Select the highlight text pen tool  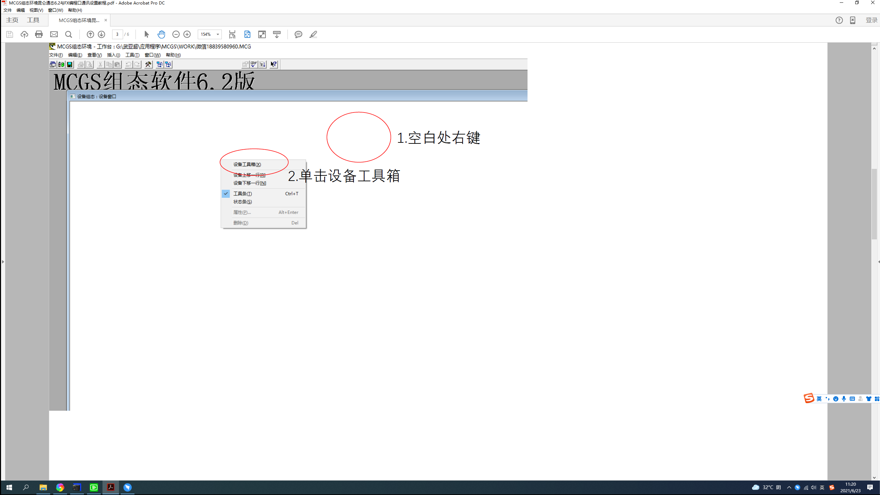(313, 34)
